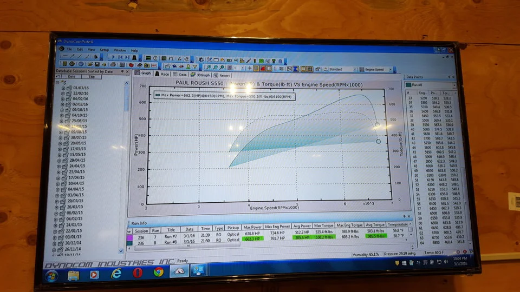Open the Setup menu
Viewport: 520px width, 292px height.
coord(104,50)
